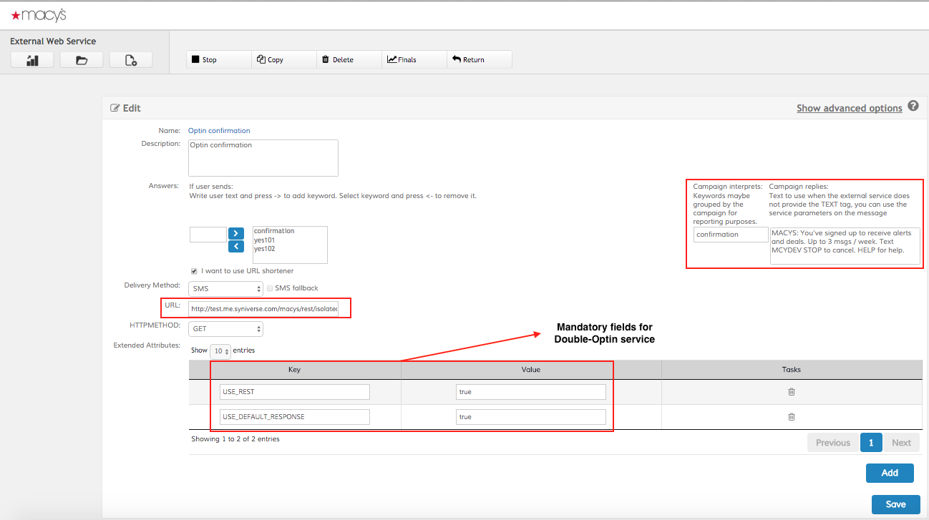
Task: Open the help question mark icon
Action: (x=913, y=106)
